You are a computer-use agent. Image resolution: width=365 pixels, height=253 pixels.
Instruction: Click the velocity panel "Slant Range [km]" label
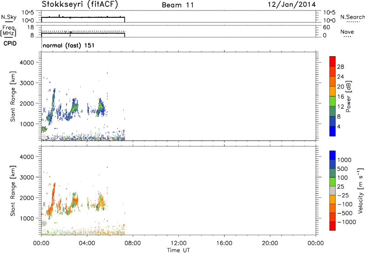click(13, 191)
